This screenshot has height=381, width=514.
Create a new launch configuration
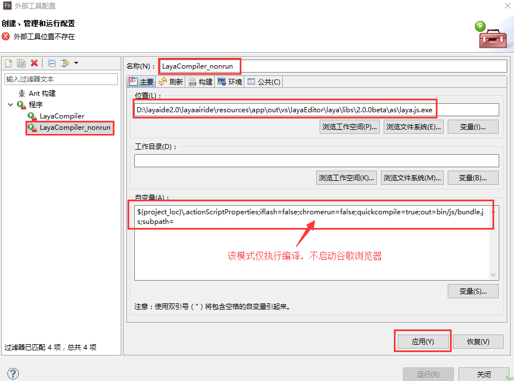coord(9,63)
